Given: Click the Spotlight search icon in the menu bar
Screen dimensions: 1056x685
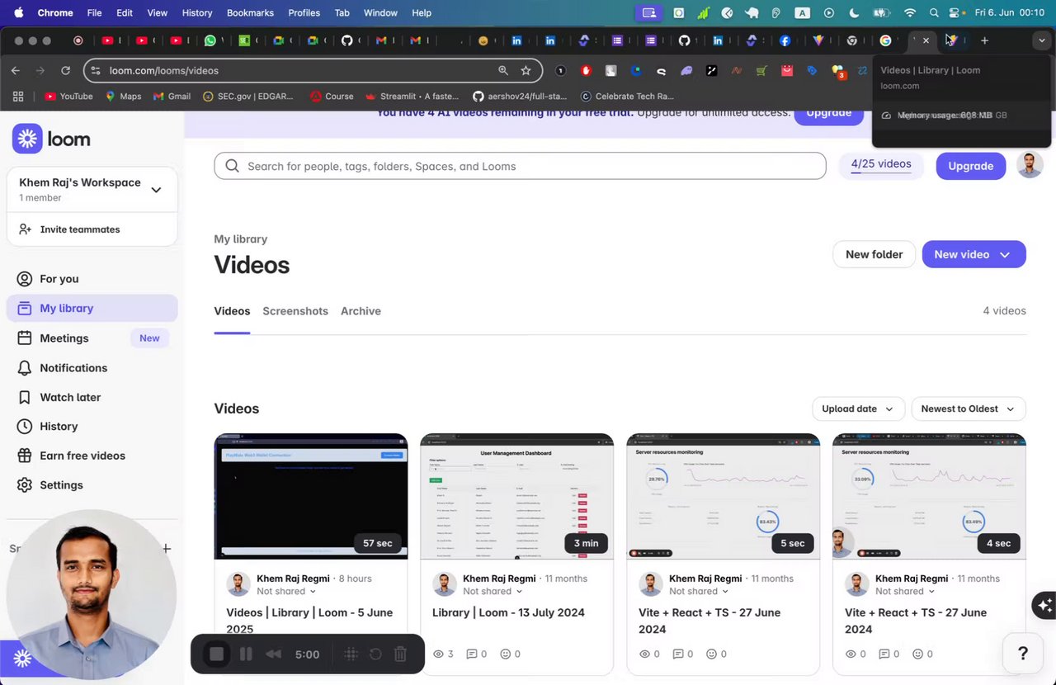Looking at the screenshot, I should (934, 13).
